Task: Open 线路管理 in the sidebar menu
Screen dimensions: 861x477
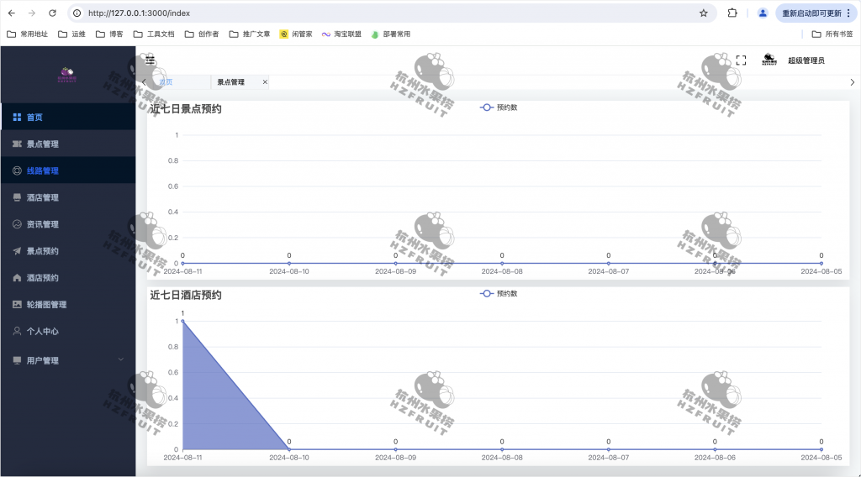Action: [x=43, y=170]
